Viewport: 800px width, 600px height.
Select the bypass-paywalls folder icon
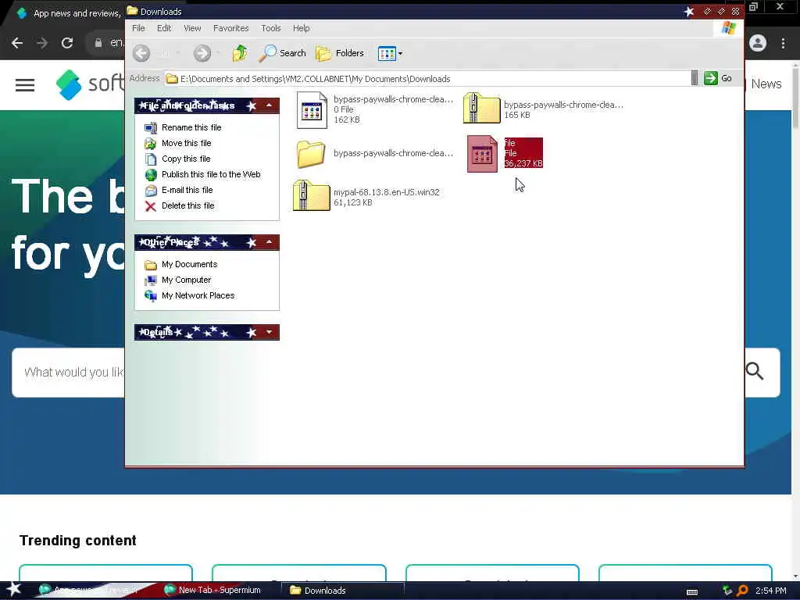(311, 154)
